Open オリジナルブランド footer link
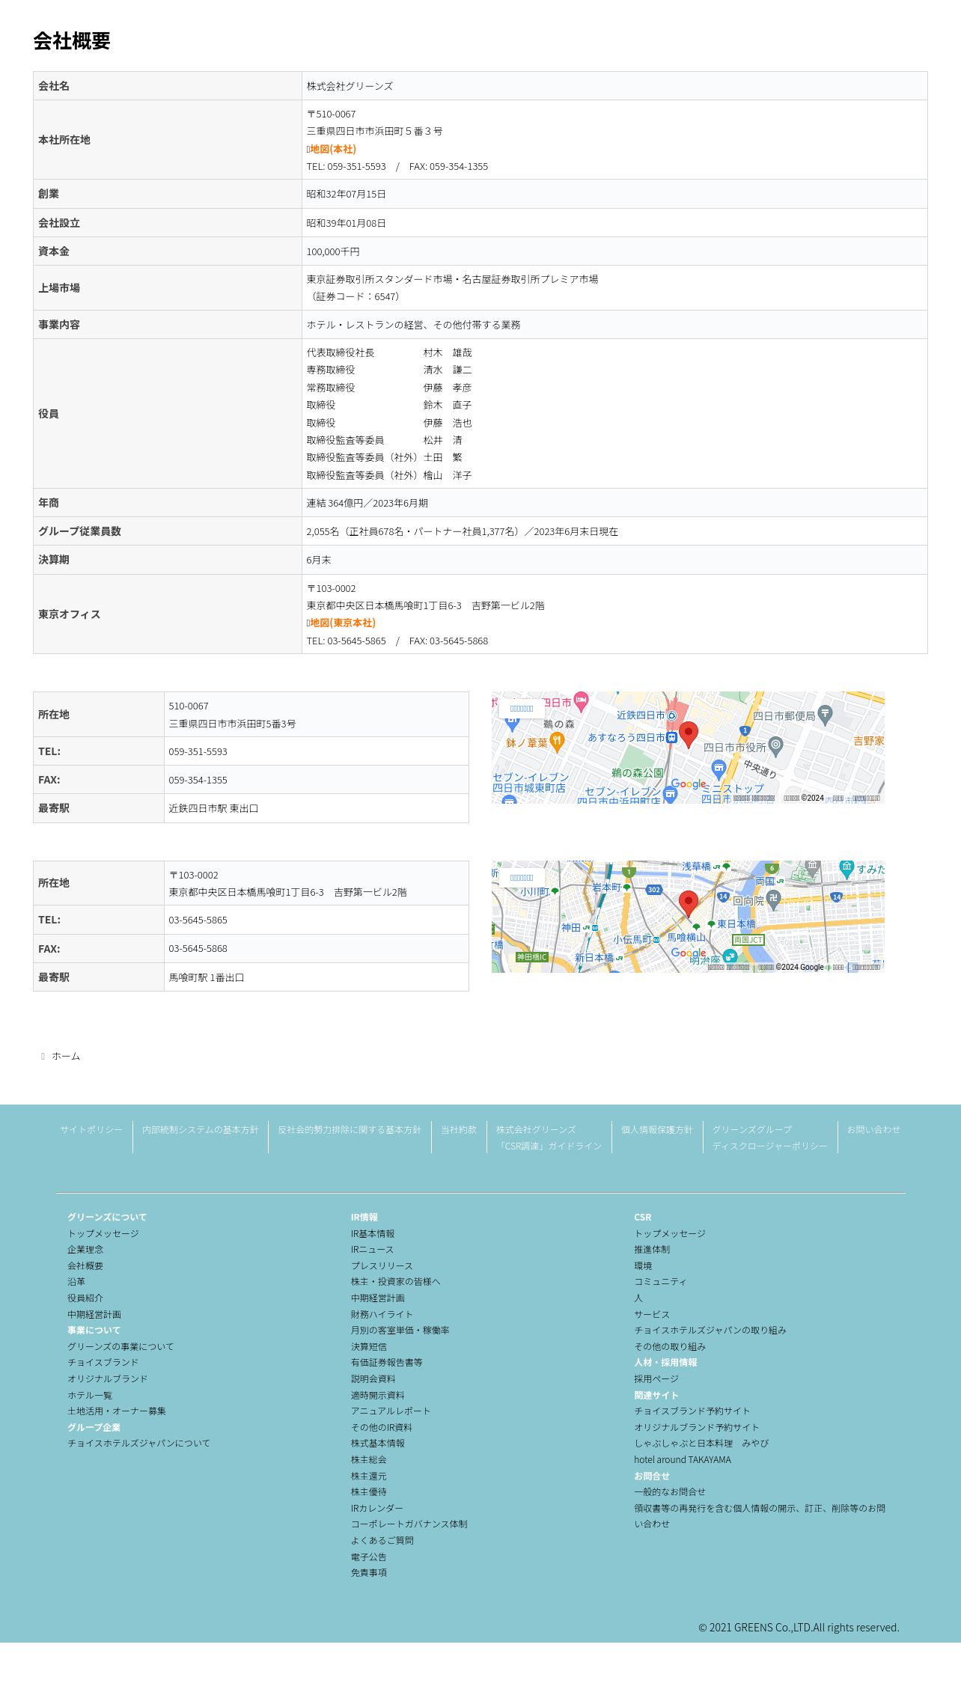The height and width of the screenshot is (1695, 961). [108, 1378]
